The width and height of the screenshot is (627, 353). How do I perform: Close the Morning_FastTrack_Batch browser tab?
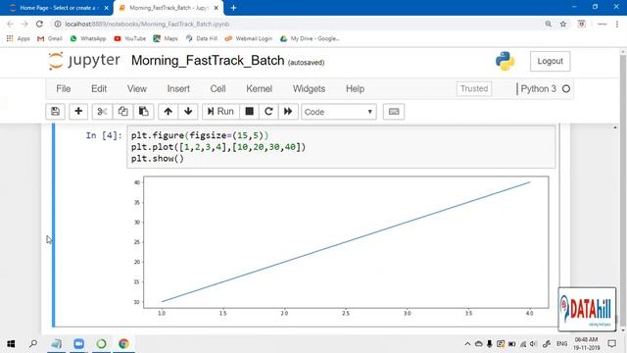(x=217, y=8)
